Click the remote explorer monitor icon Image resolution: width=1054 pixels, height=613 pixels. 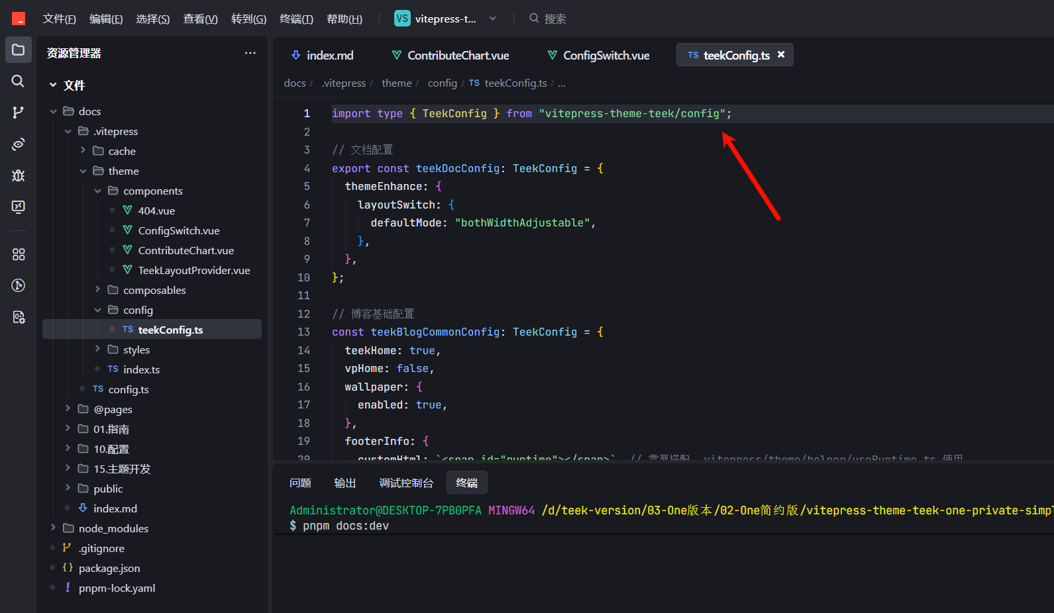pyautogui.click(x=19, y=207)
